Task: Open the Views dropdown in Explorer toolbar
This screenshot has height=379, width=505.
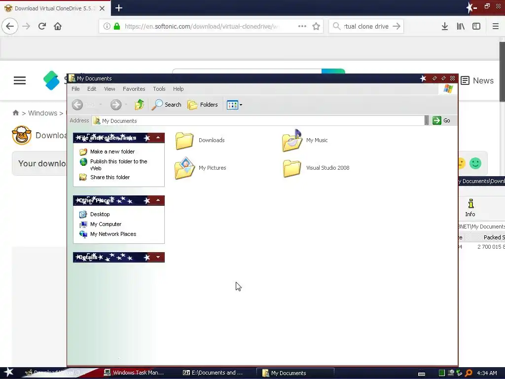Action: pos(234,105)
